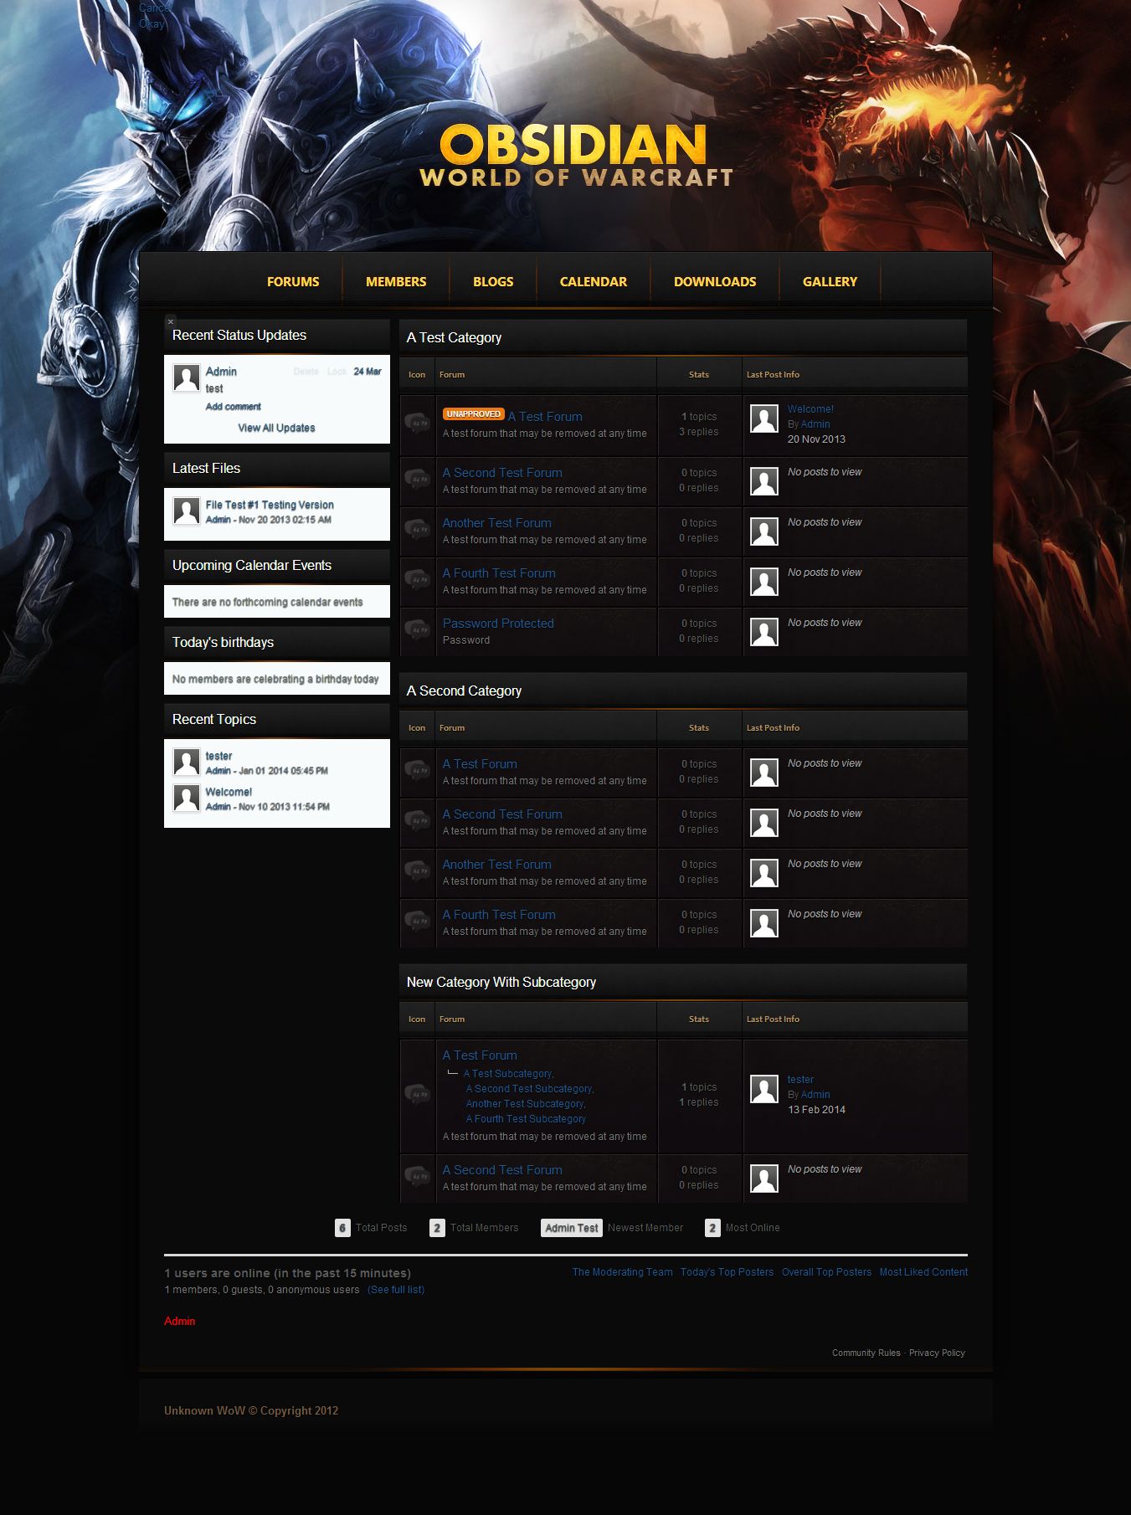
Task: Click the Obsidian World of Warcraft logo
Action: 576,156
